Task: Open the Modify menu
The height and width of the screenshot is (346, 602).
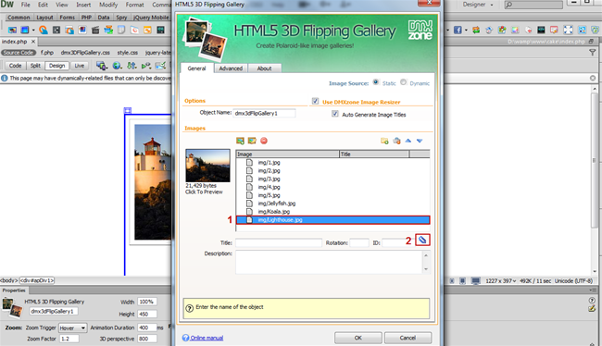Action: coord(108,5)
